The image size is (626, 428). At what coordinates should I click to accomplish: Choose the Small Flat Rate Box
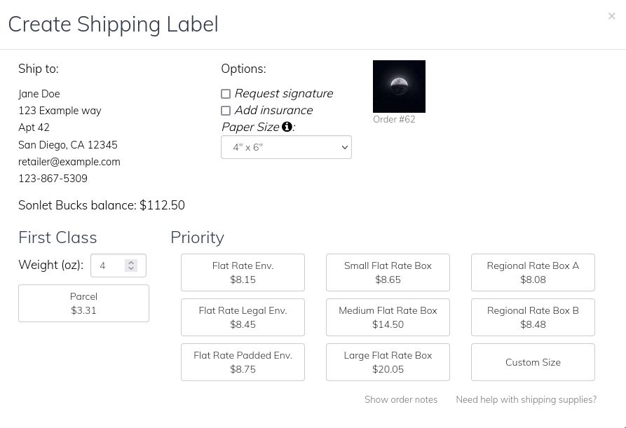tap(388, 272)
